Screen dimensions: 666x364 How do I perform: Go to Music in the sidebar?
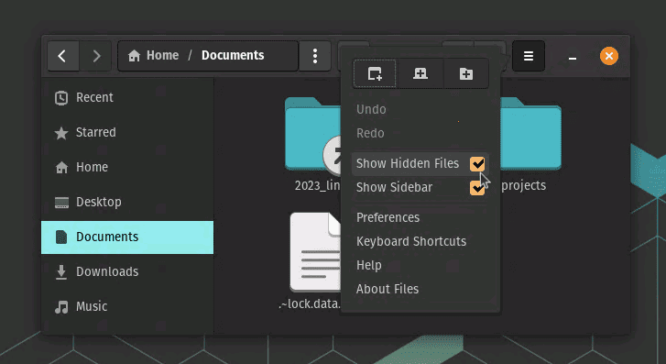tap(127, 306)
